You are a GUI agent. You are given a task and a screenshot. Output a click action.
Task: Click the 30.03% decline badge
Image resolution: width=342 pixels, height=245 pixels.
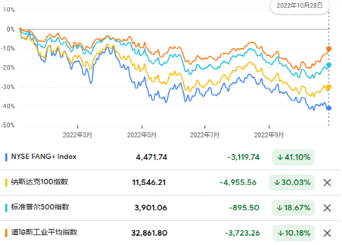292,183
